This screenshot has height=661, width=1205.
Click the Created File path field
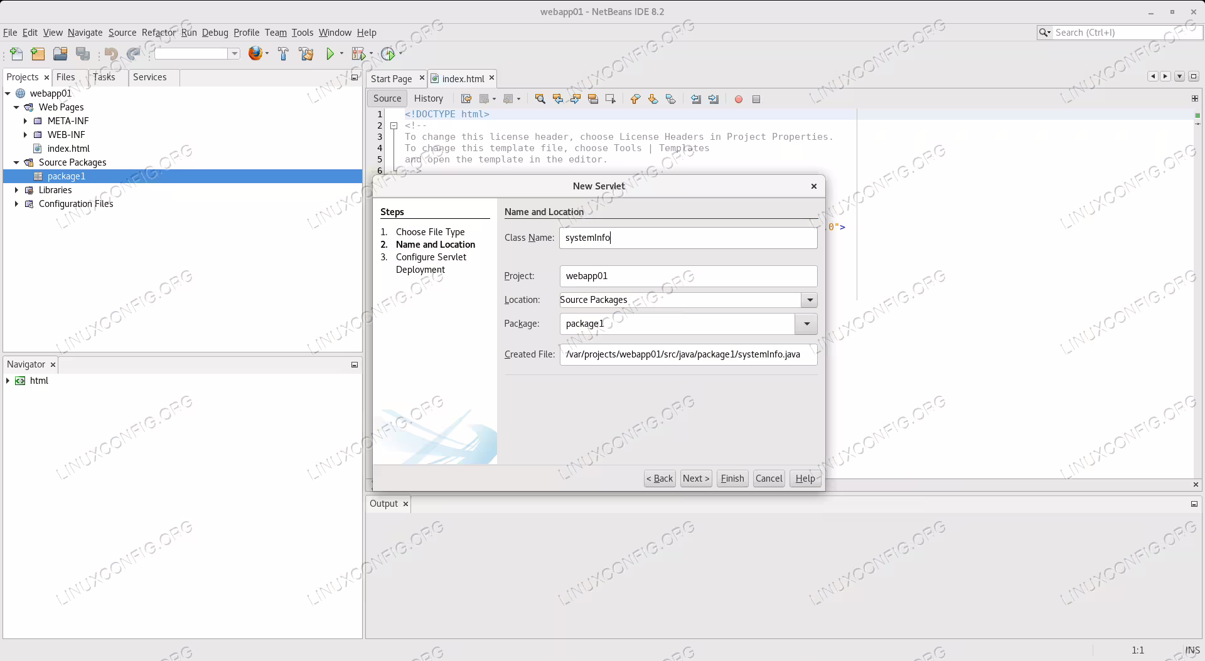coord(688,354)
